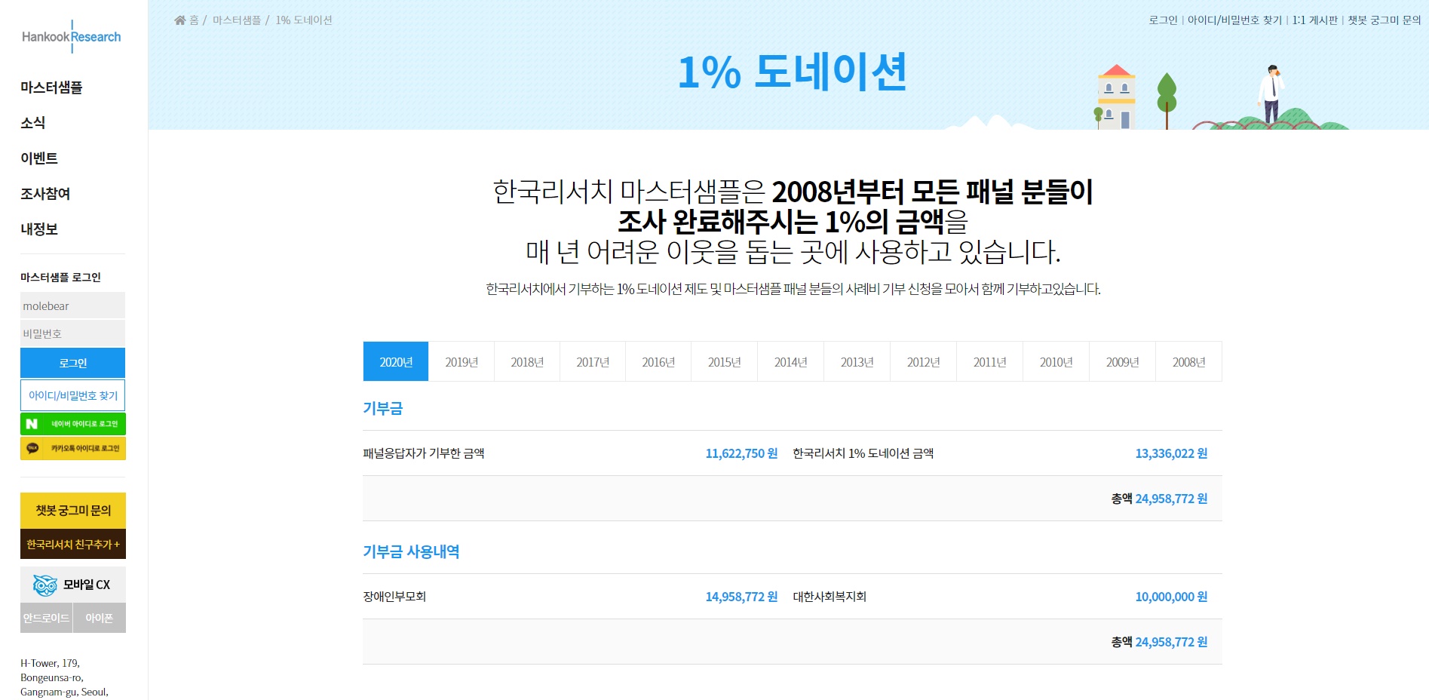Click 아이디/비밀번호 찾기 sidebar button
This screenshot has width=1429, height=700.
(72, 395)
